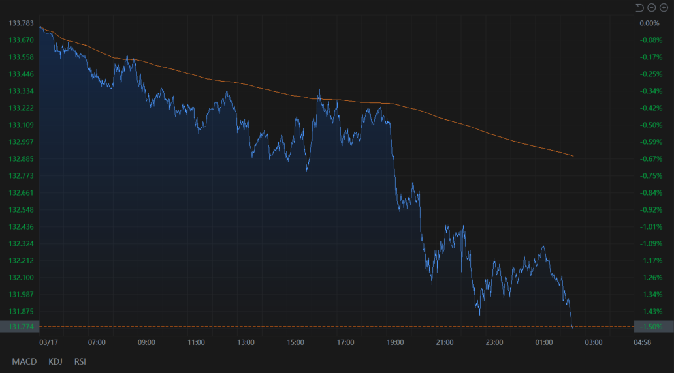Switch to the KDJ indicator
The height and width of the screenshot is (373, 674).
click(55, 361)
